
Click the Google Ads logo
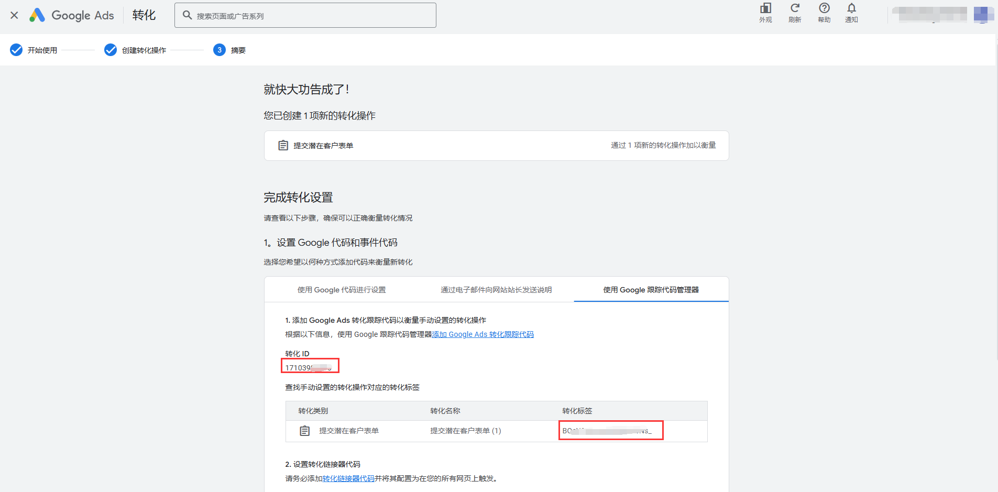point(72,15)
